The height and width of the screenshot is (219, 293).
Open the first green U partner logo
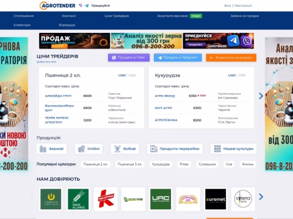[x=51, y=199]
